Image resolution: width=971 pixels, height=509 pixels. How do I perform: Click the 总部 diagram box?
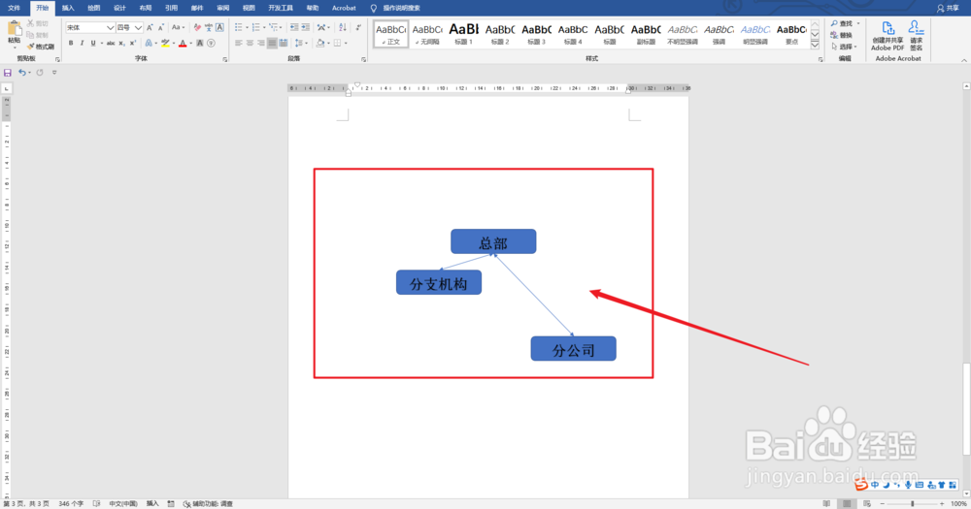click(x=493, y=241)
